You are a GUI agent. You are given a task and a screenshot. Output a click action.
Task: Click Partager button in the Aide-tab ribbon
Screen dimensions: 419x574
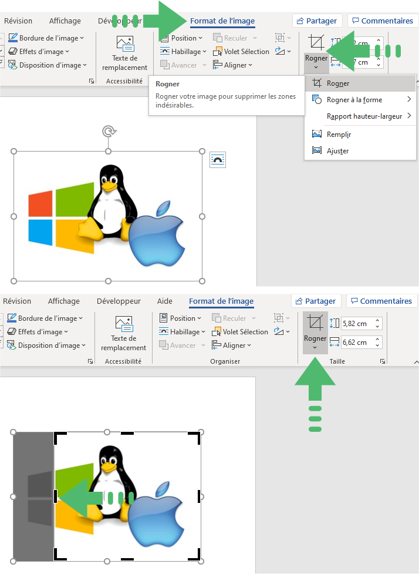pyautogui.click(x=316, y=301)
